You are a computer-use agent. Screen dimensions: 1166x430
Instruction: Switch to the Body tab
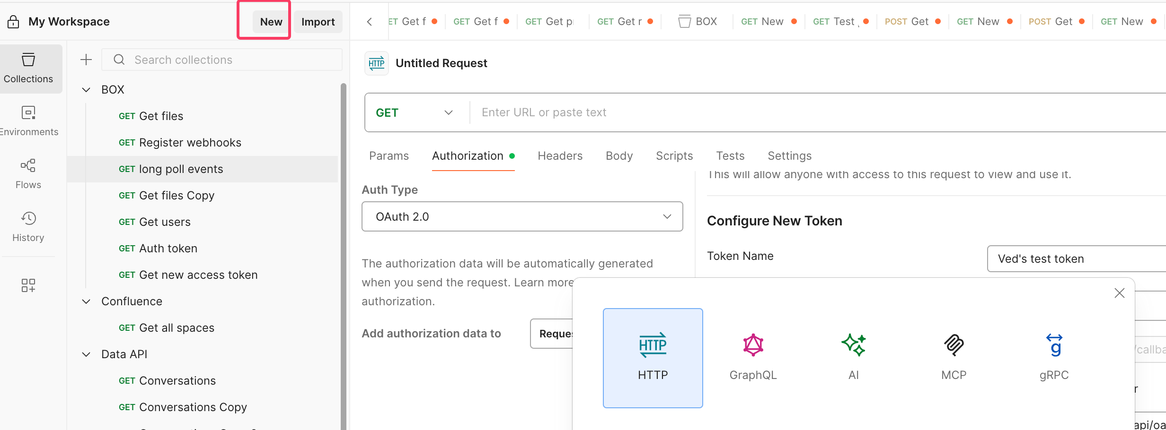619,156
